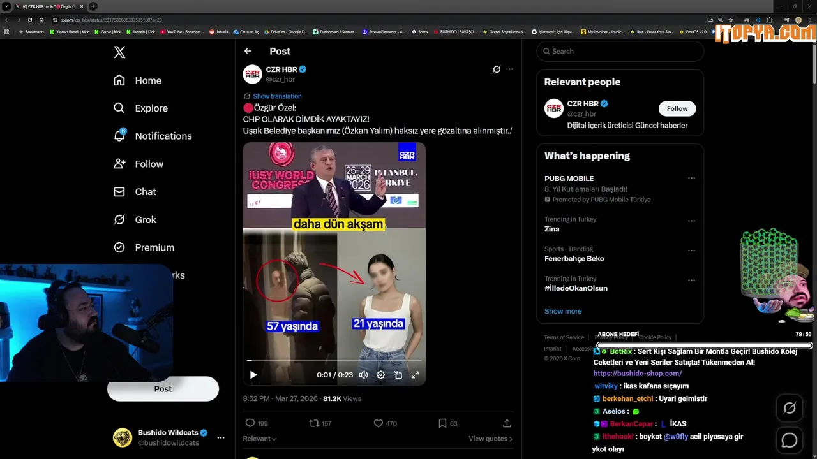Screen dimensions: 817x459
Task: Open a new browser tab
Action: [x=93, y=6]
